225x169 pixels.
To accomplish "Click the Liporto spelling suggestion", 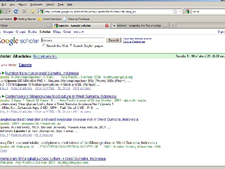I will (25, 65).
